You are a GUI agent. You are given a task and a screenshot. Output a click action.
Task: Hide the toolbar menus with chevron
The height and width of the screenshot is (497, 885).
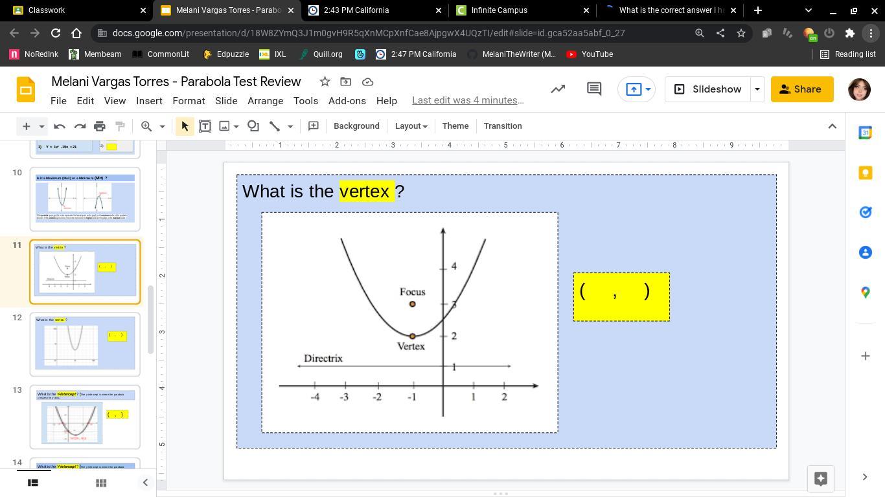(833, 126)
